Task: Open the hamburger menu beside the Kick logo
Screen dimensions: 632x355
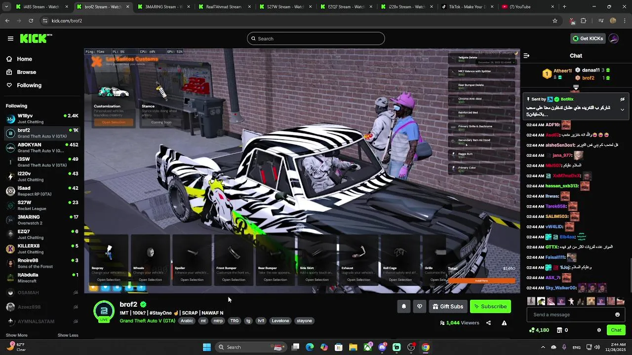Action: 10,38
